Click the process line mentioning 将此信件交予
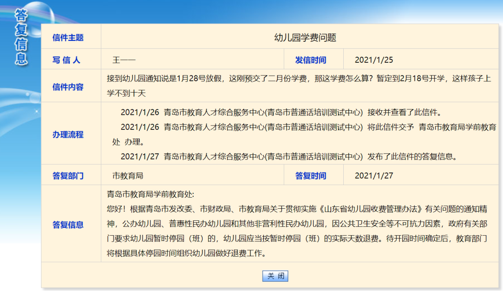 point(304,134)
